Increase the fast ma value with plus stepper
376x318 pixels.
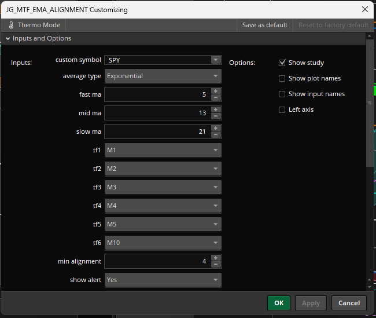[216, 91]
